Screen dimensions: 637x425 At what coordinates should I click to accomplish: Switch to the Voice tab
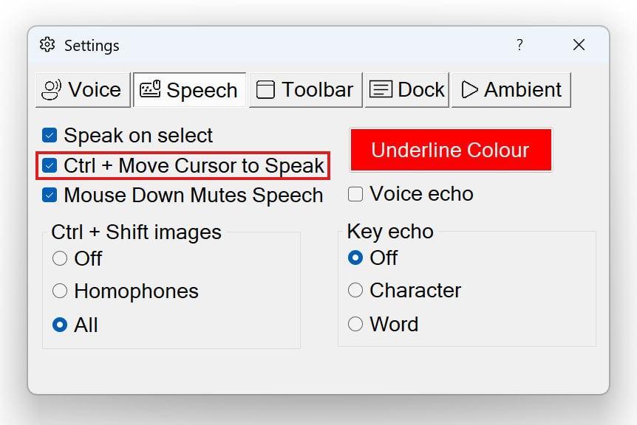[x=83, y=90]
